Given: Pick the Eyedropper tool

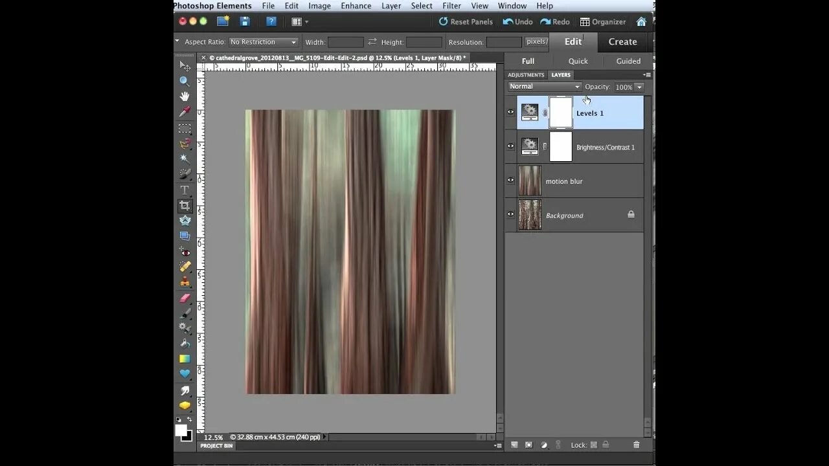Looking at the screenshot, I should coord(185,112).
